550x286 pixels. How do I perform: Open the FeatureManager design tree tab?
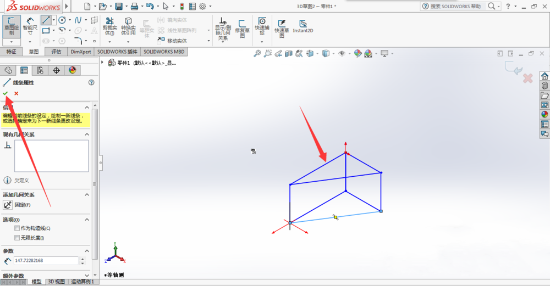8,70
